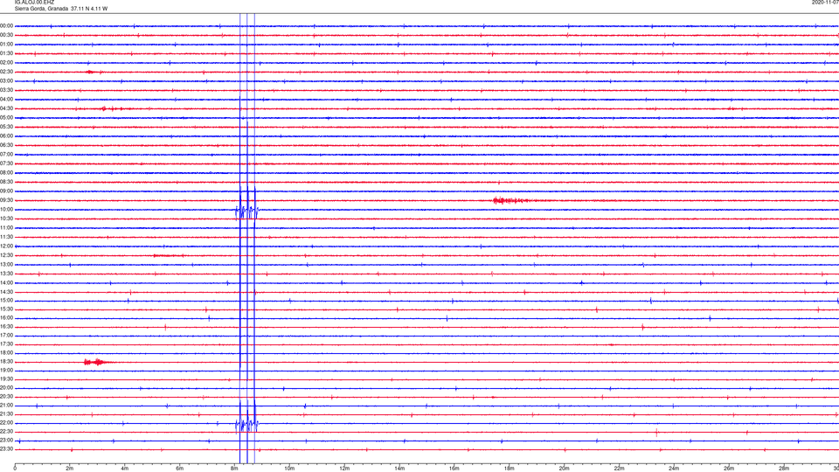Click the '22:30' time label

click(6, 431)
